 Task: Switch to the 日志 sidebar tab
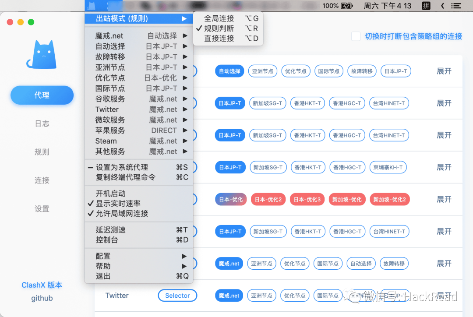click(42, 123)
